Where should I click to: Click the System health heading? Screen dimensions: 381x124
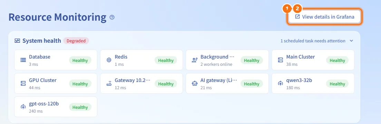[41, 41]
